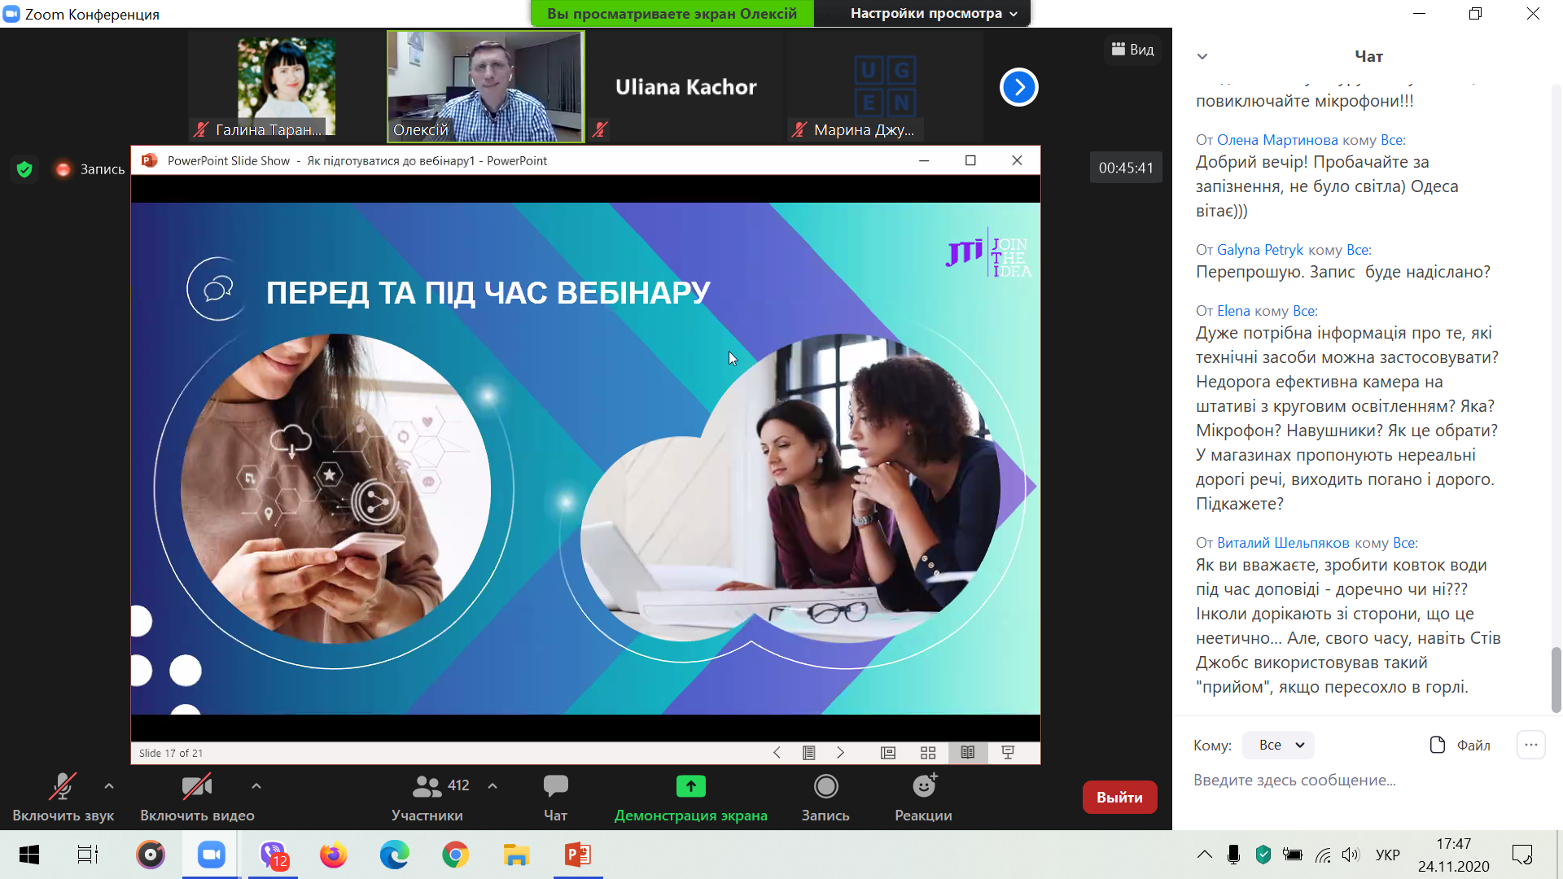
Task: Go to next slide arrow in PowerPoint
Action: (841, 753)
